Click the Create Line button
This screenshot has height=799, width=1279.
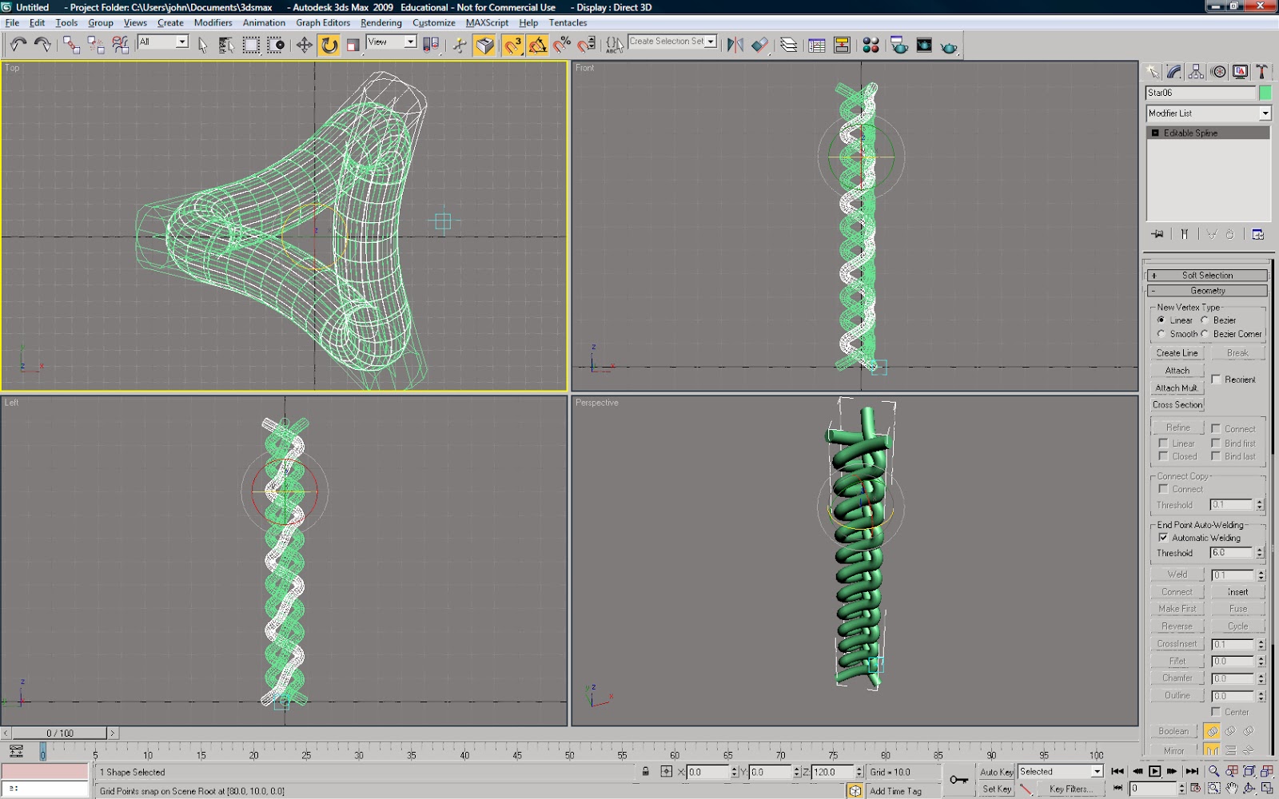1176,352
